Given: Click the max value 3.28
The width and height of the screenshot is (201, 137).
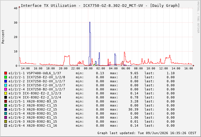Looking at the screenshot, I should point(134,101).
